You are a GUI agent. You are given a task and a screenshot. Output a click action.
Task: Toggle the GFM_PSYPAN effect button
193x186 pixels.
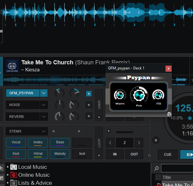pyautogui.click(x=23, y=93)
